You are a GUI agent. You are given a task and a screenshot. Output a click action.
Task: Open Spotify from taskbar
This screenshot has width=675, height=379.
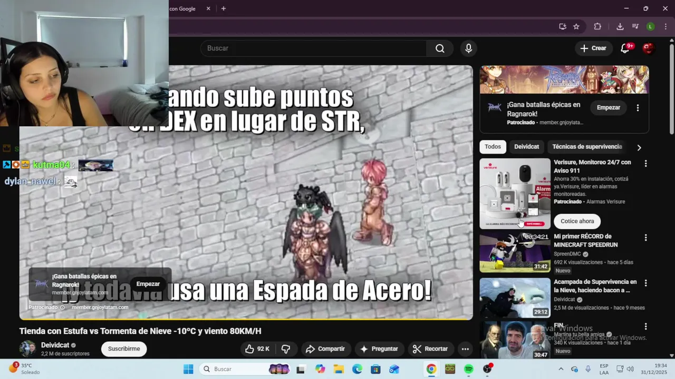coord(468,369)
